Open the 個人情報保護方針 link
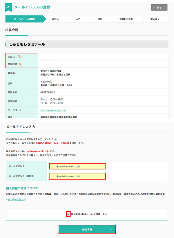The width and height of the screenshot is (174, 238). [x=17, y=200]
